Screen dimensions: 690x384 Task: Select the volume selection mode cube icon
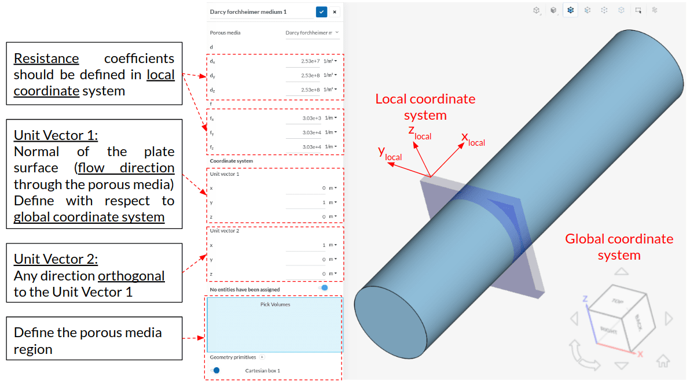pos(571,10)
